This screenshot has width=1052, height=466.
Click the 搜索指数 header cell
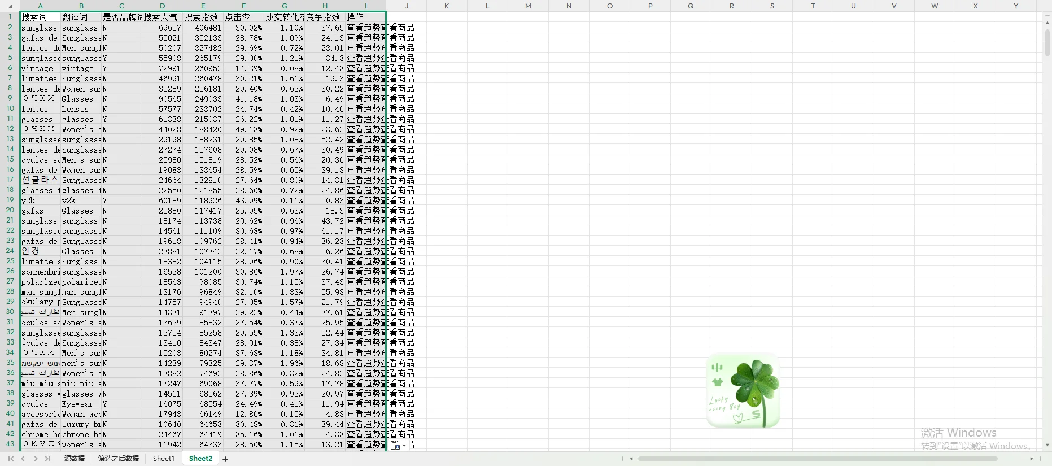[x=203, y=18]
